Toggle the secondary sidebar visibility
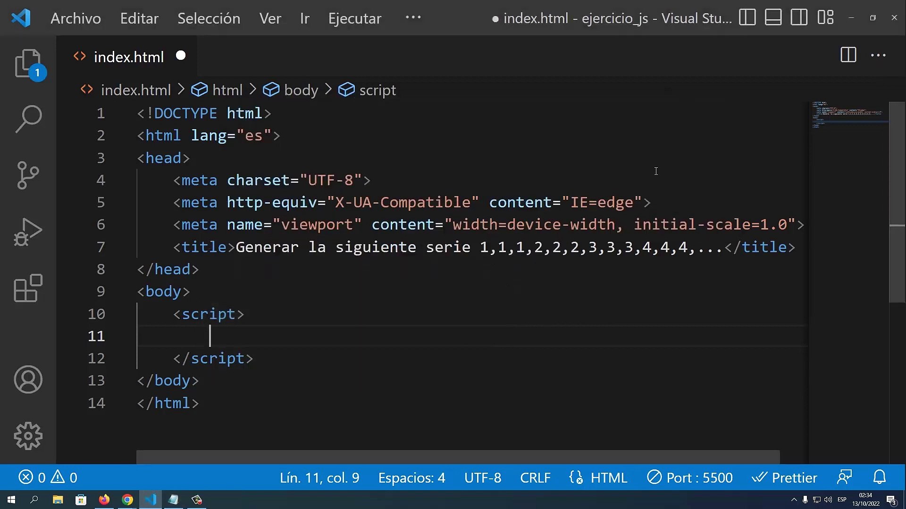The image size is (906, 509). [x=799, y=17]
